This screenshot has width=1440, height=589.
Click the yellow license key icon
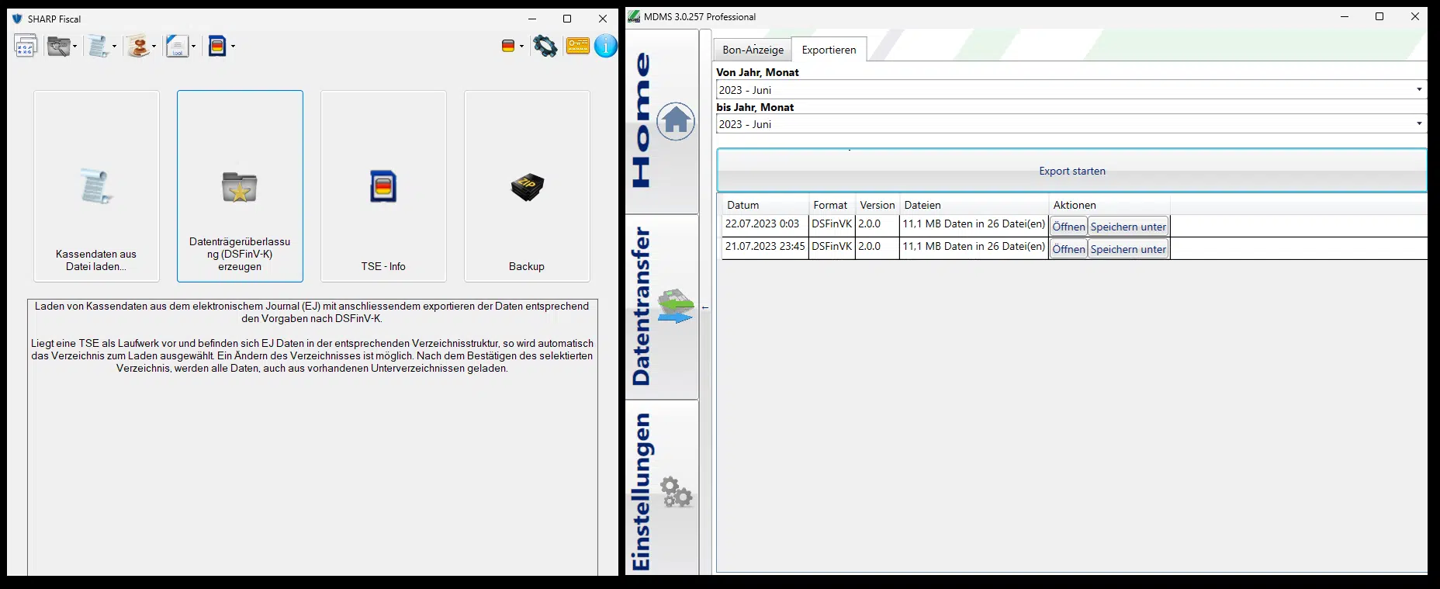(578, 46)
